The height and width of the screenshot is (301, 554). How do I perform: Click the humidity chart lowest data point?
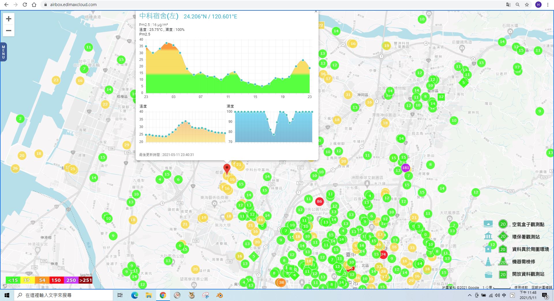274,134
